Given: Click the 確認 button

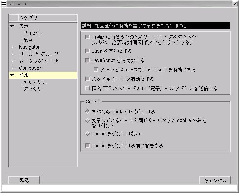Looking at the screenshot, I should click(24, 180).
